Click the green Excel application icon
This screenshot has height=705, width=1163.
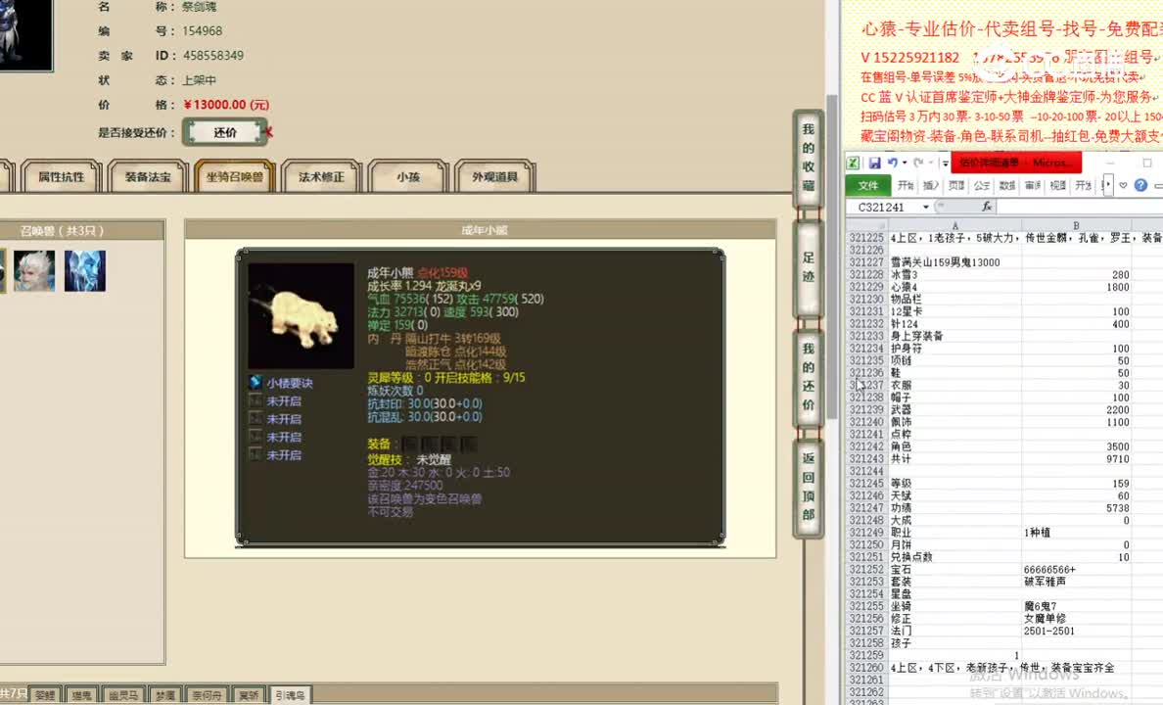click(853, 162)
